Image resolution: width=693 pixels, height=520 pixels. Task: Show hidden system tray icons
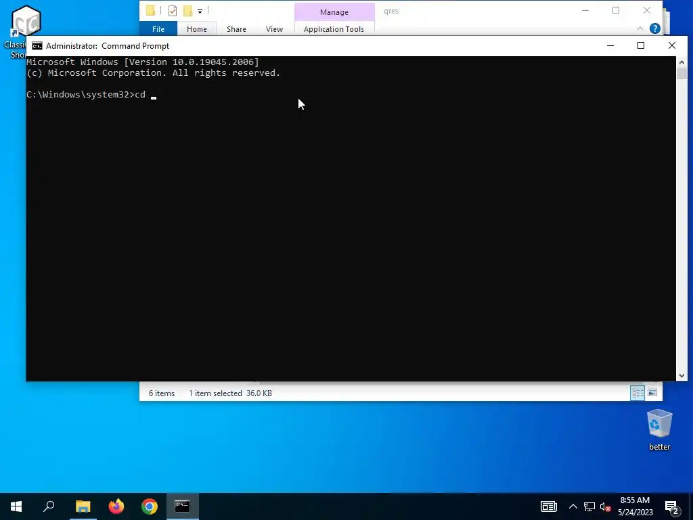[573, 506]
